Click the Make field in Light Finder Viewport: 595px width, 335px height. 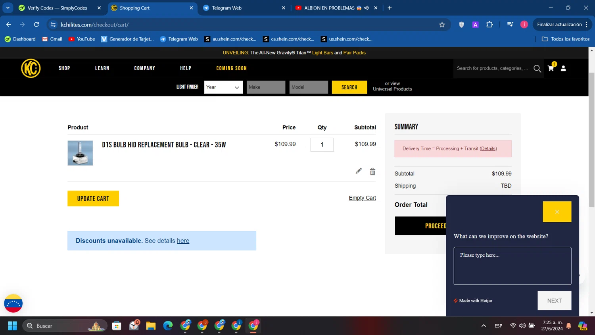(266, 87)
